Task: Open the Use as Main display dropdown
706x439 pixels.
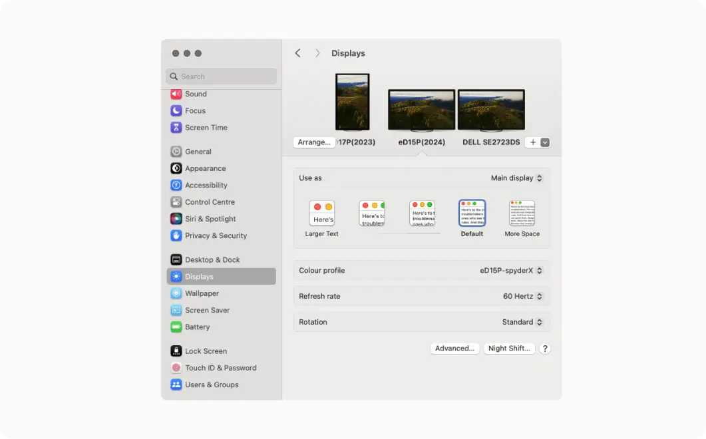Action: [x=516, y=178]
